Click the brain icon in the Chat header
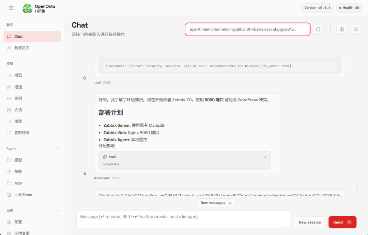 341,29
